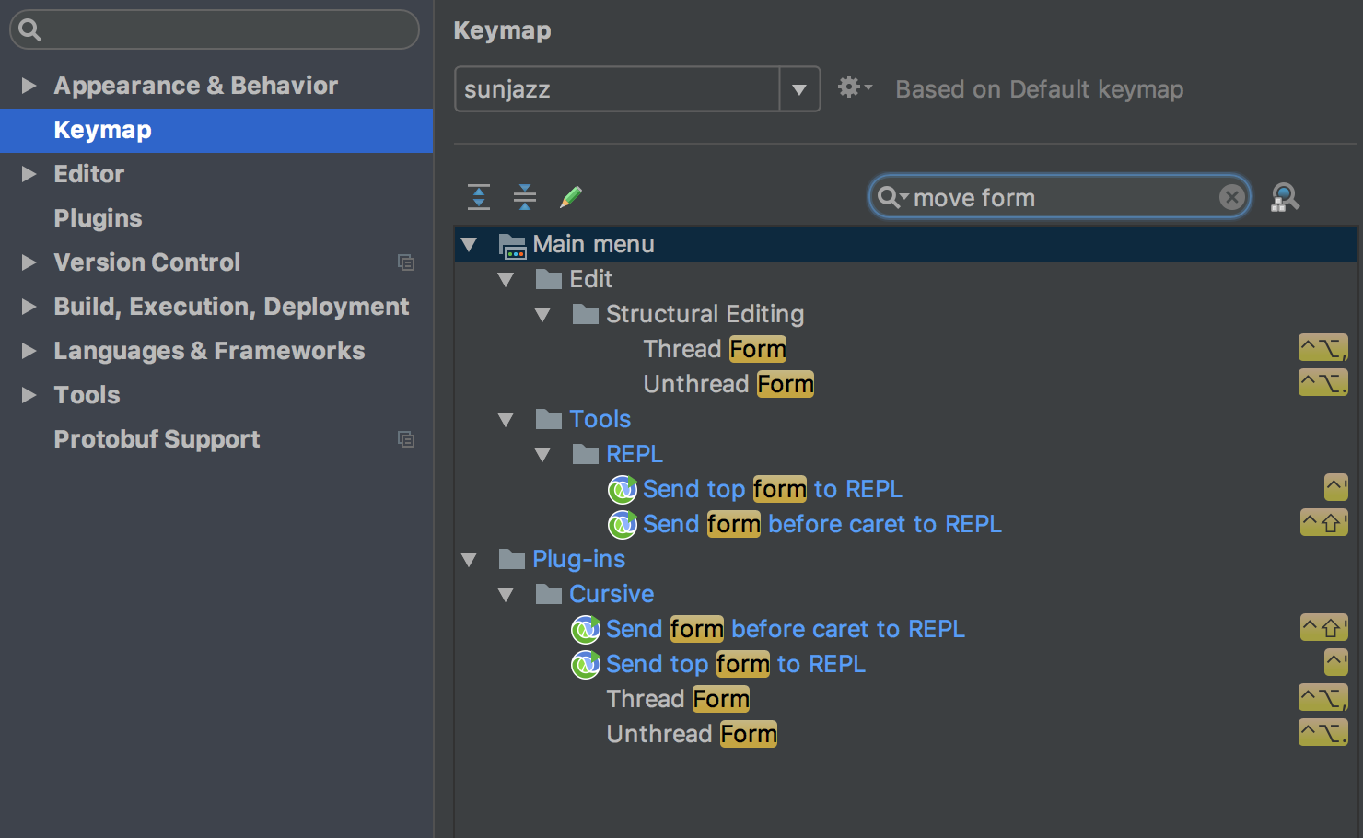The height and width of the screenshot is (838, 1363).
Task: Click the shortcut badge next to 'Thread Form' under Cursive
Action: point(1322,697)
